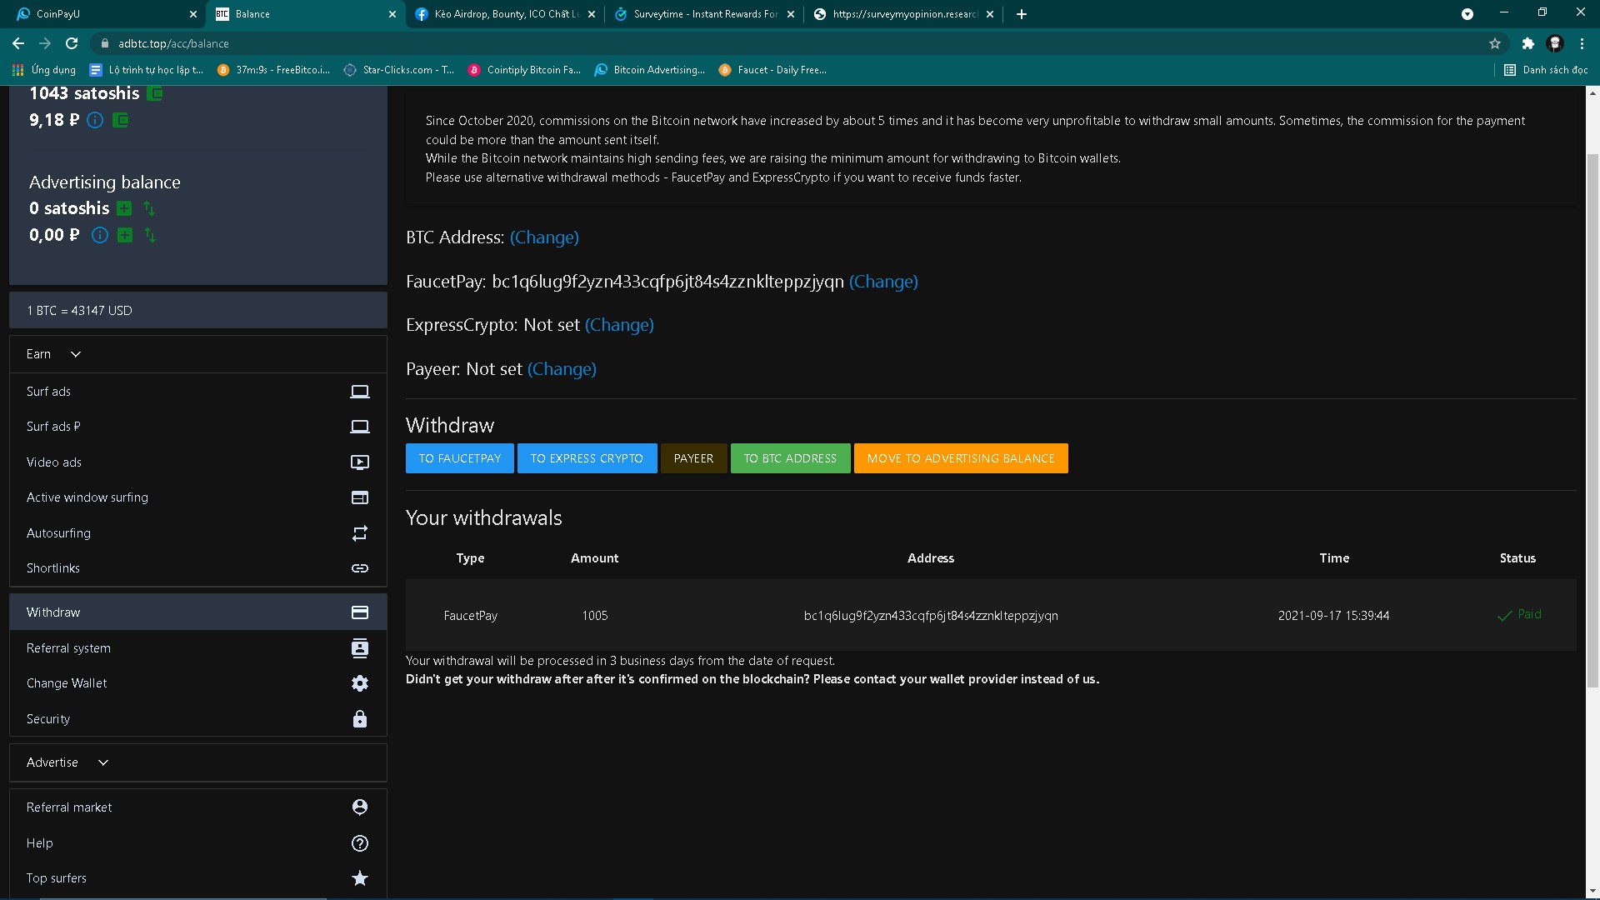Viewport: 1600px width, 900px height.
Task: Click the Advertising balance info toggle
Action: click(x=100, y=234)
